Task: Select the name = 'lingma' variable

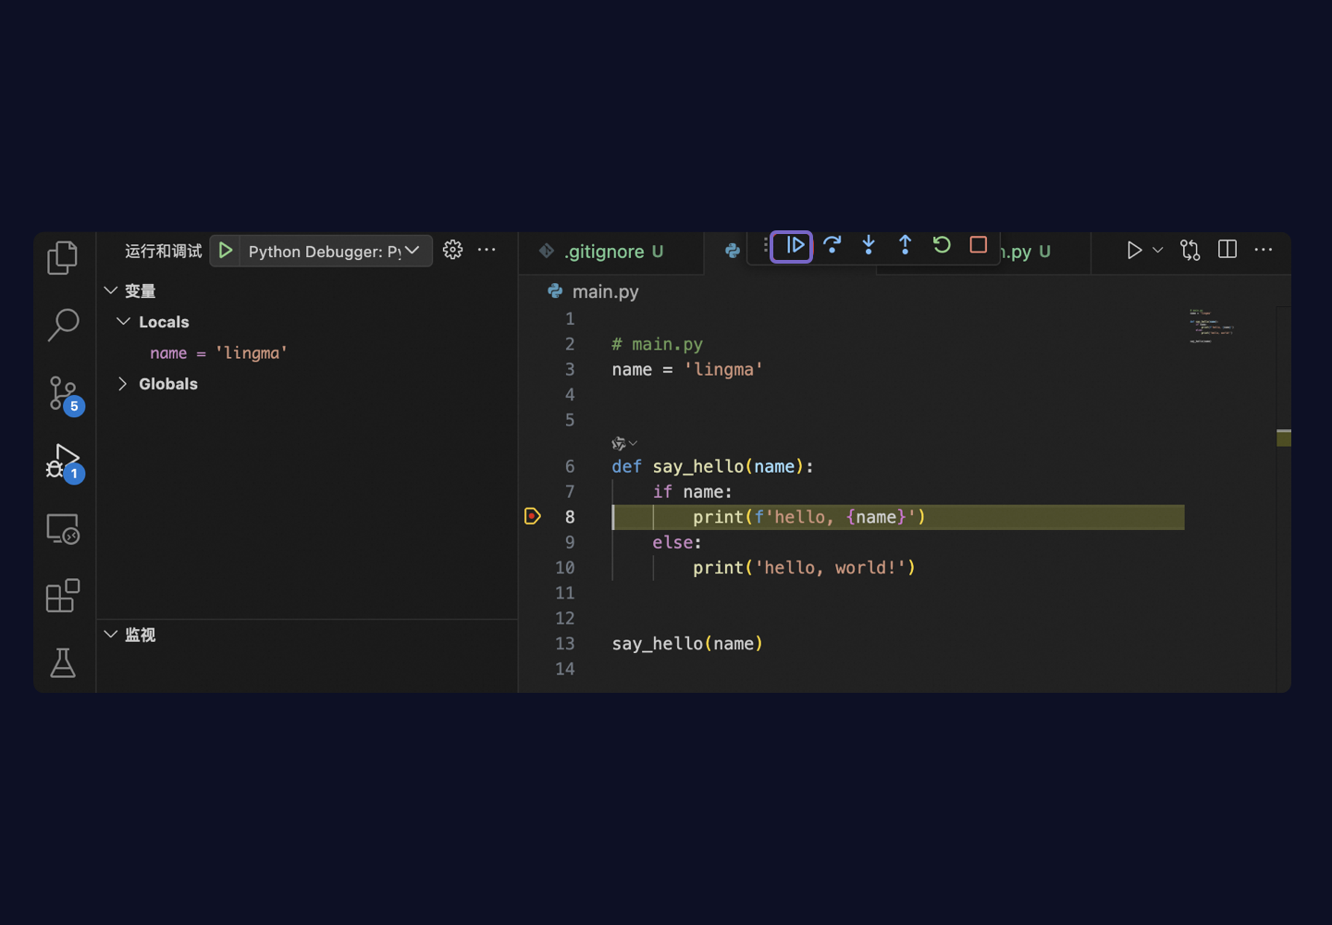Action: tap(218, 353)
